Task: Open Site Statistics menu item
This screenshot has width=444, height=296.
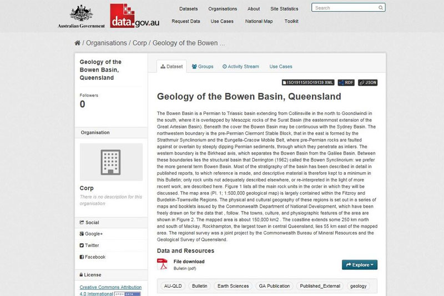Action: tap(284, 9)
